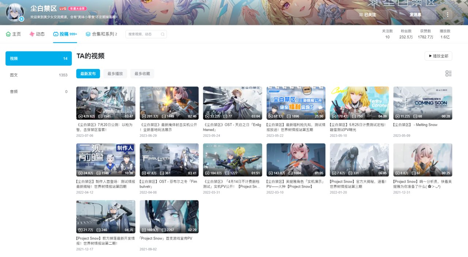Viewport: 468px width, 257px height.
Task: Select 音频 category in sidebar
Action: click(x=38, y=92)
